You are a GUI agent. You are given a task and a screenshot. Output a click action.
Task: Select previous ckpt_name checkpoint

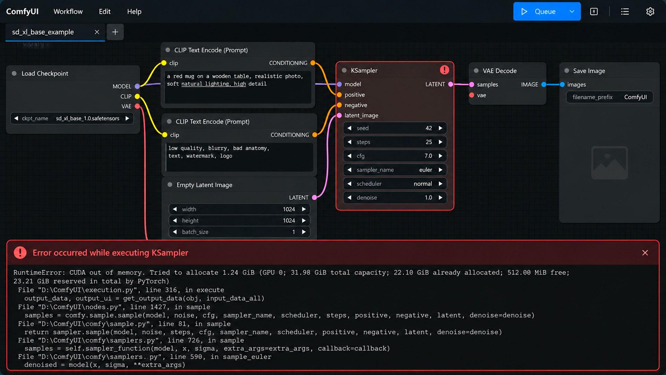(16, 118)
